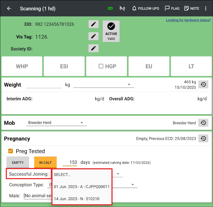Image resolution: width=213 pixels, height=207 pixels.
Task: Open the three-dot overflow menu
Action: coord(206,8)
